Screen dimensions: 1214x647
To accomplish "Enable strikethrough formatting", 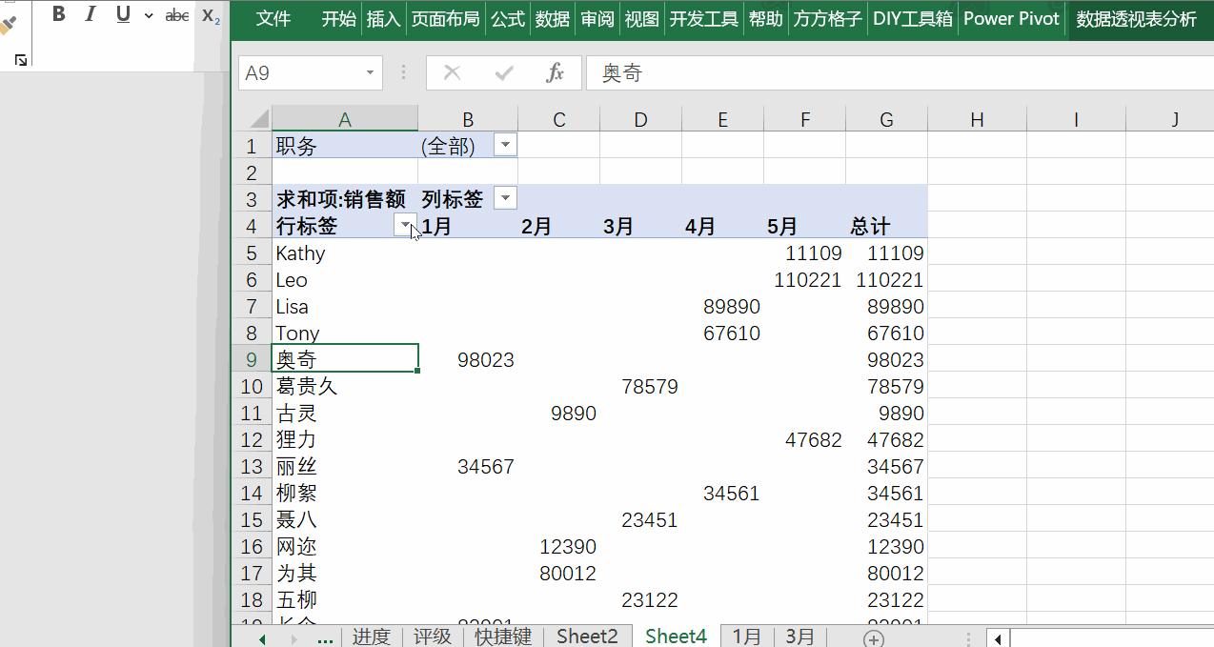I will pos(177,15).
